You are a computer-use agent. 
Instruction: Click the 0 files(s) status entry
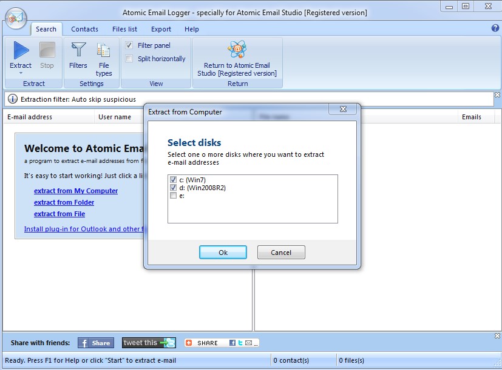(351, 360)
